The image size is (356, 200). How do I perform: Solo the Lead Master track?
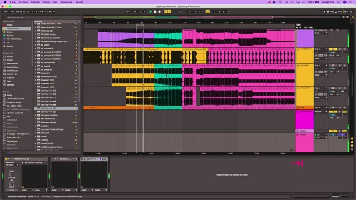(x=340, y=49)
